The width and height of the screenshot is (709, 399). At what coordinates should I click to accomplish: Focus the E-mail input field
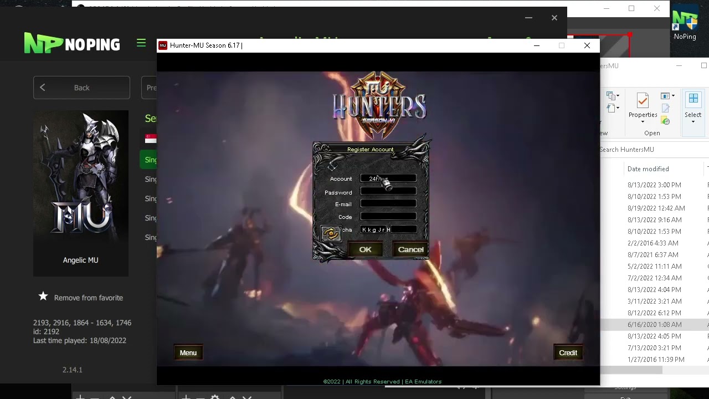point(388,204)
